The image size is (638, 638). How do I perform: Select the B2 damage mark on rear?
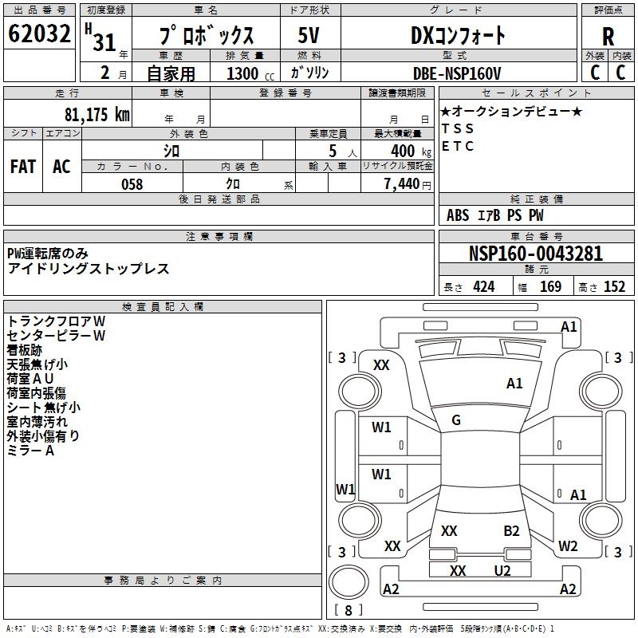coord(511,531)
